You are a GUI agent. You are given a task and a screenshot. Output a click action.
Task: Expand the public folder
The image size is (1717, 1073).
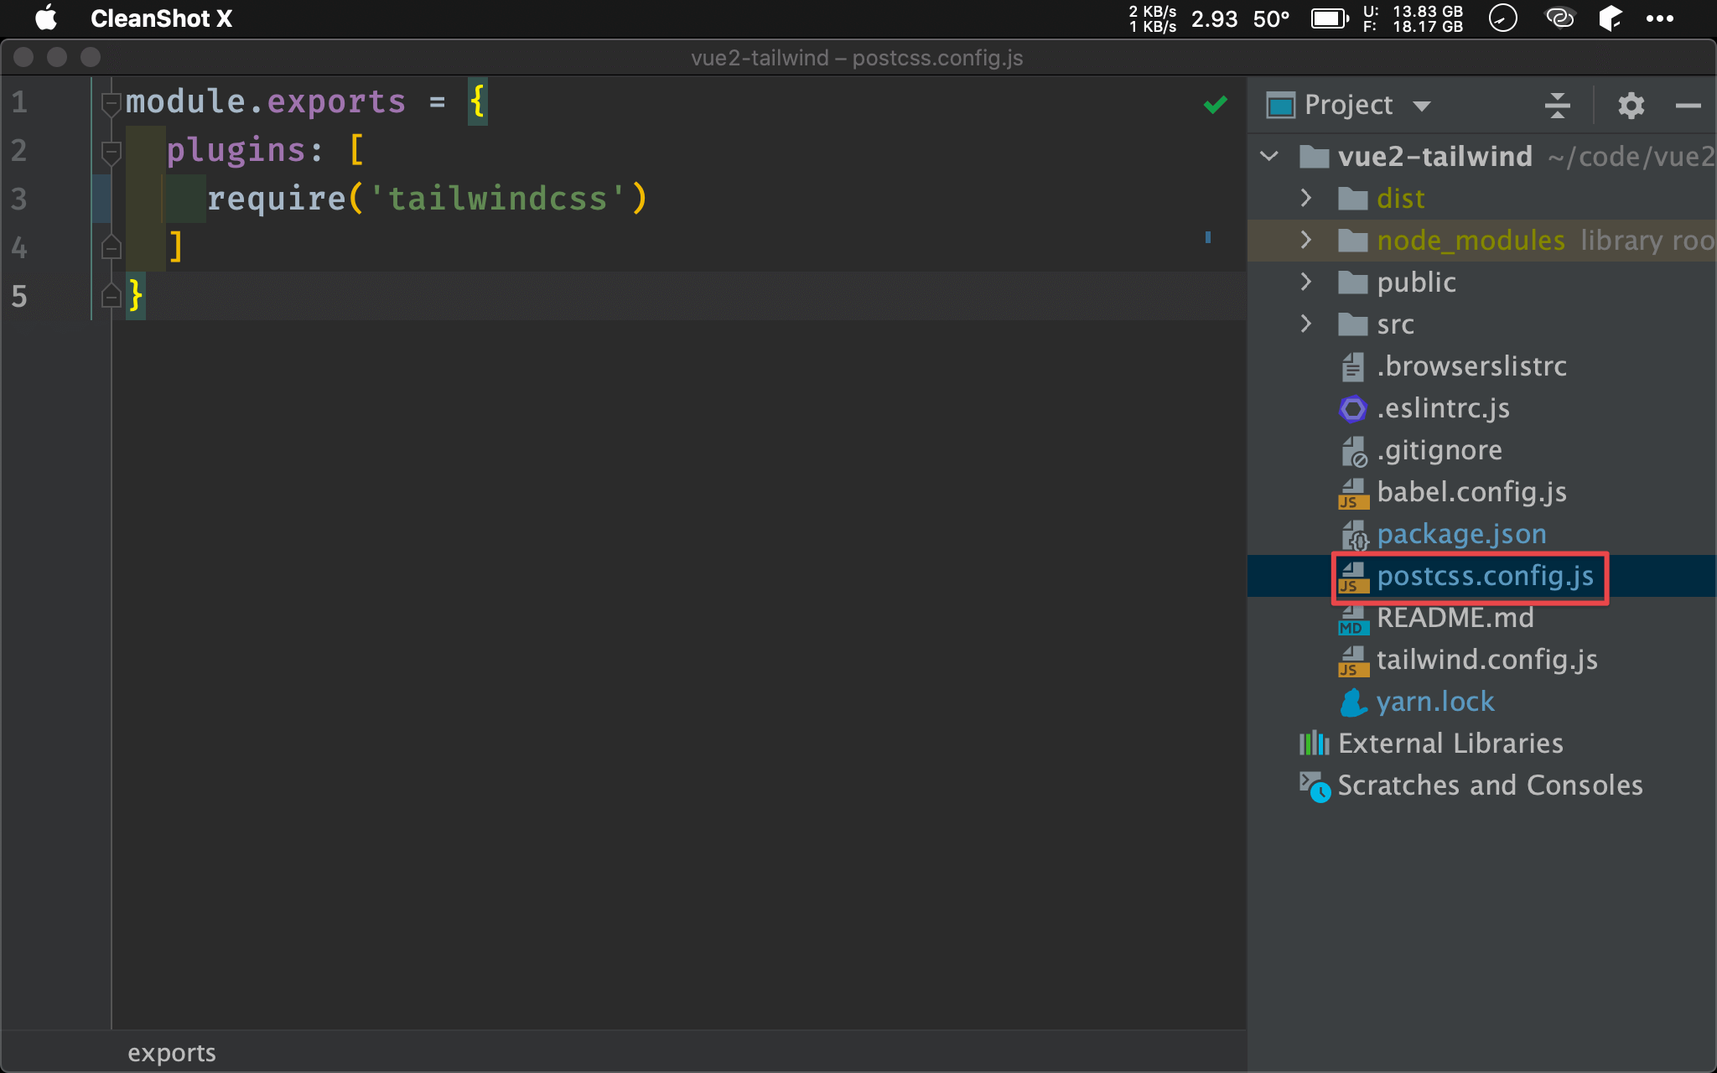tap(1305, 282)
